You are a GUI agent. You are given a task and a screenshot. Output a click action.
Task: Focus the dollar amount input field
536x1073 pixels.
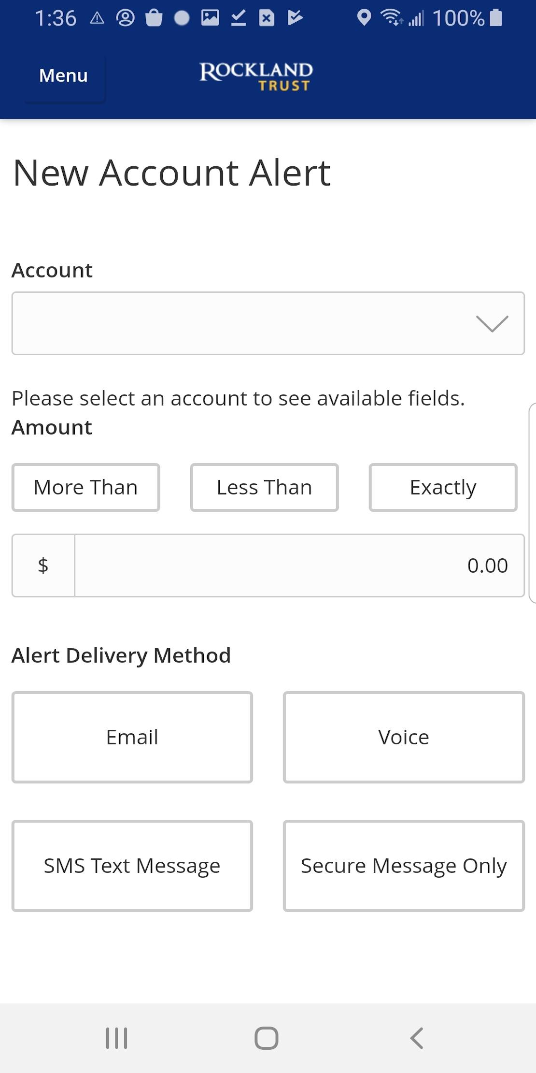point(299,565)
